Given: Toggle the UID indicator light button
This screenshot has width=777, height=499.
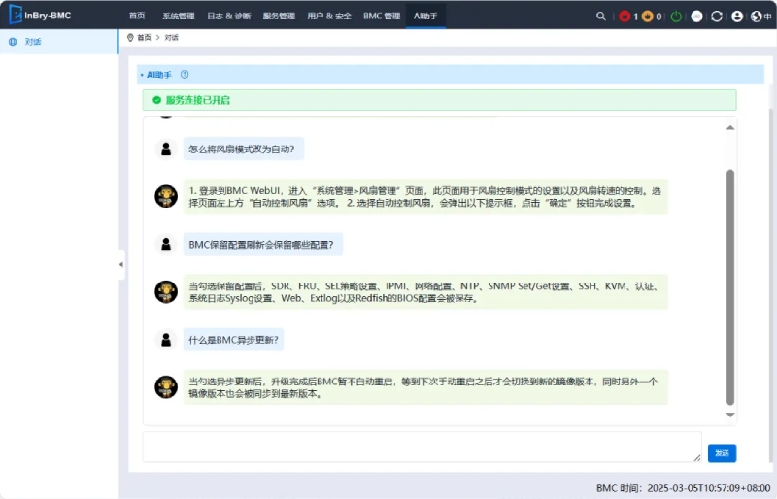Looking at the screenshot, I should pyautogui.click(x=696, y=17).
